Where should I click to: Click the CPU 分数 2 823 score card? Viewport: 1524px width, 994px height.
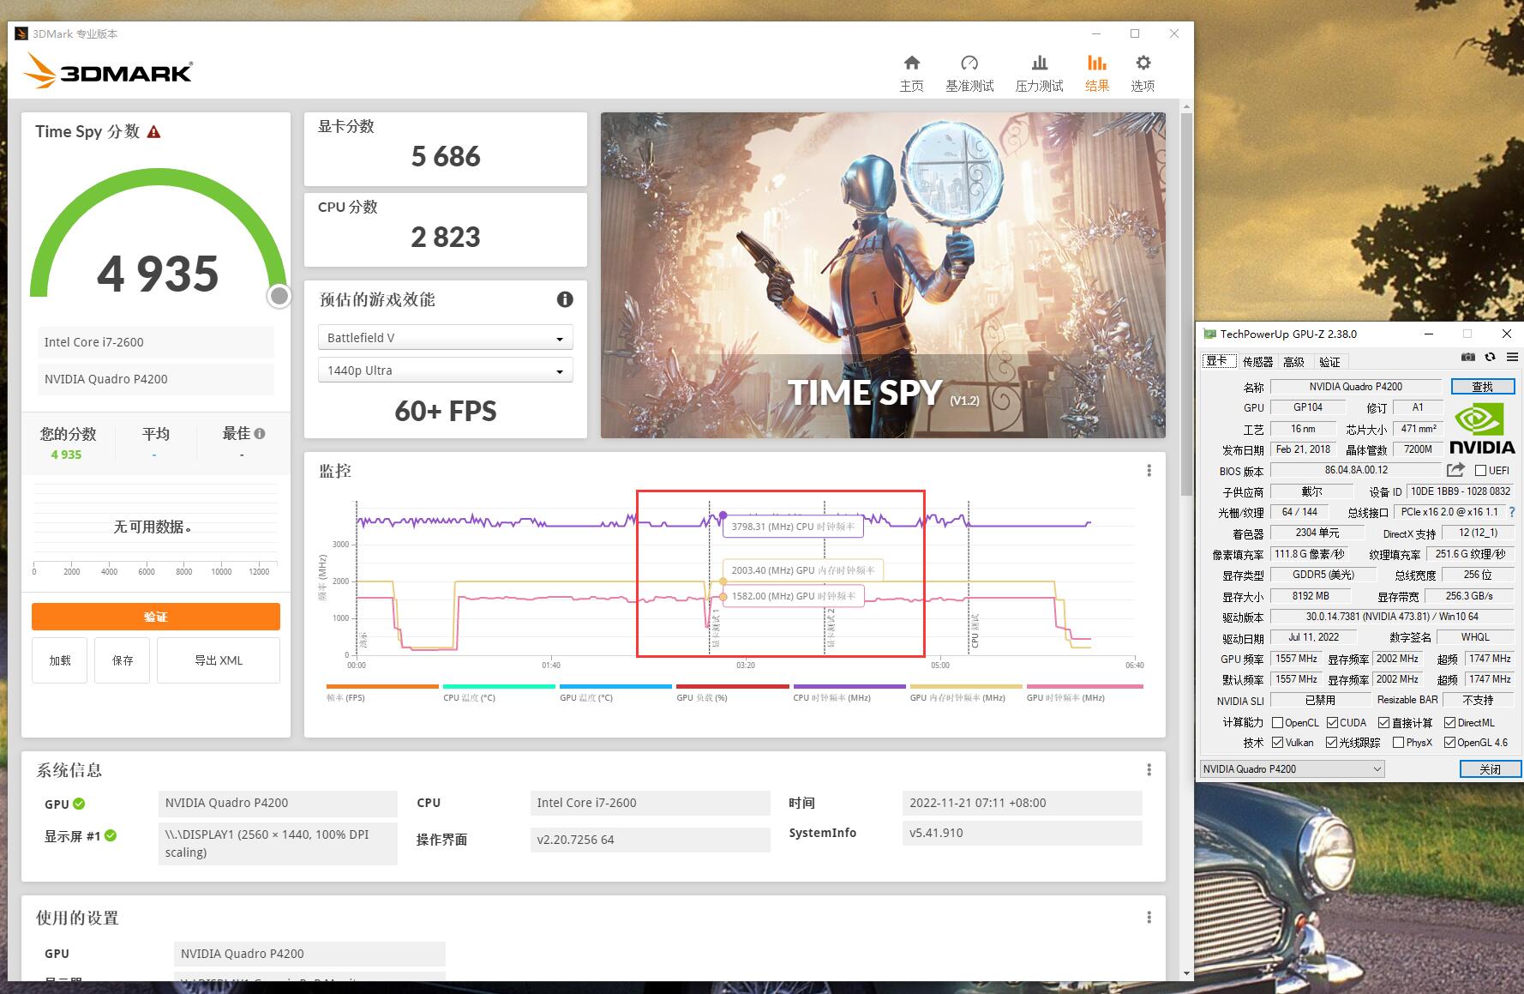pos(446,230)
